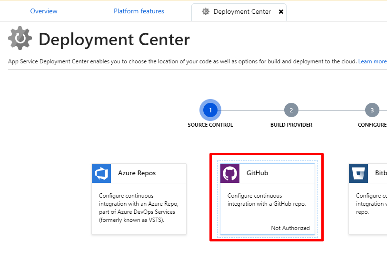Click the Bitbucket bucket icon
Screen dimensions: 387x260
coord(358,173)
